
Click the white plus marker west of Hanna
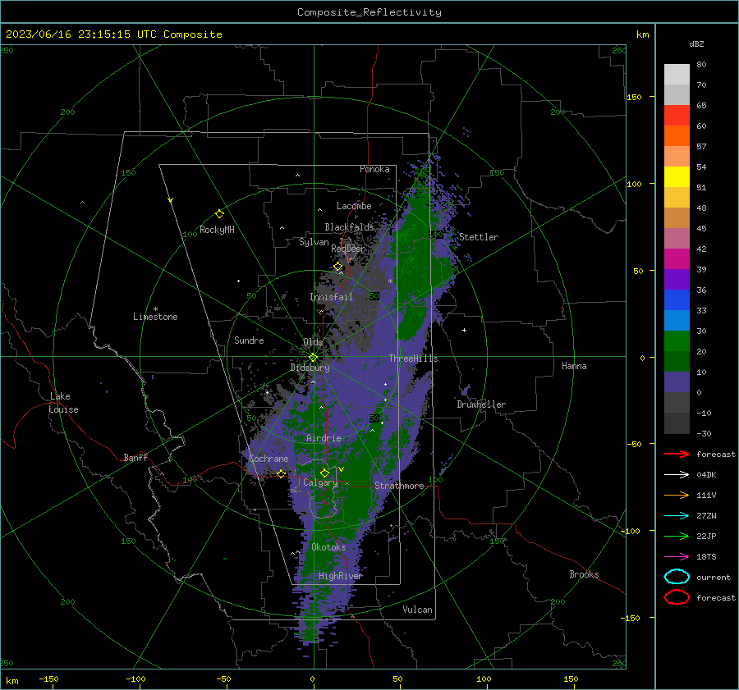(x=464, y=330)
